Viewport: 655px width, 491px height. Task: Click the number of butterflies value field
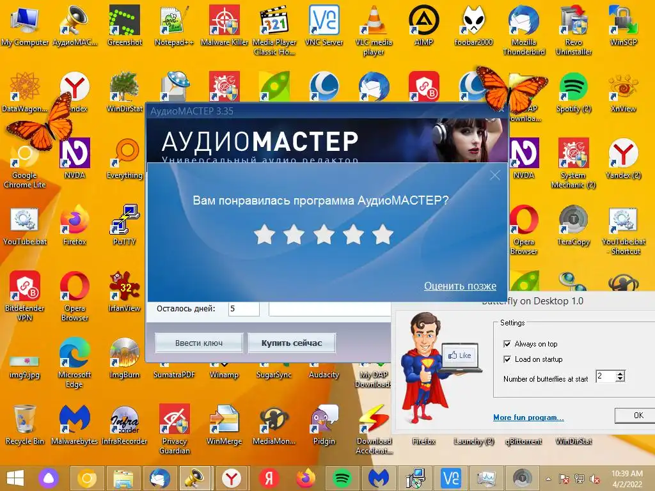[606, 376]
